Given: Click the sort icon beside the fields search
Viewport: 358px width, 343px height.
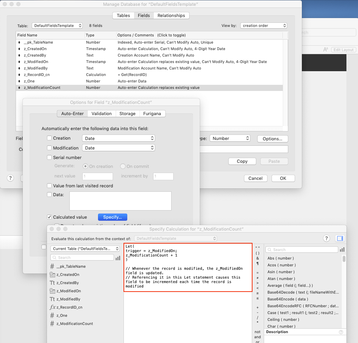Looking at the screenshot, I should (x=118, y=258).
